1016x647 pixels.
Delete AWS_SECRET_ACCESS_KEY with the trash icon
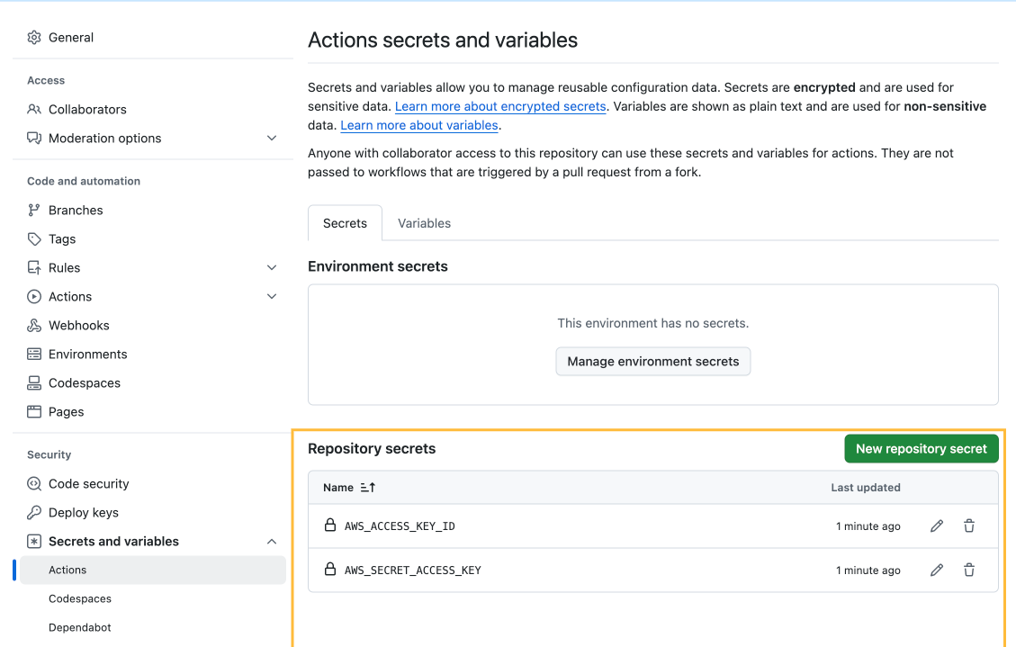point(969,570)
